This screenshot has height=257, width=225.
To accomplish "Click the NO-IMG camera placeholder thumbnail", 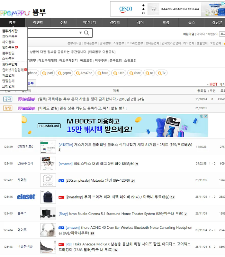I will [x=48, y=180].
